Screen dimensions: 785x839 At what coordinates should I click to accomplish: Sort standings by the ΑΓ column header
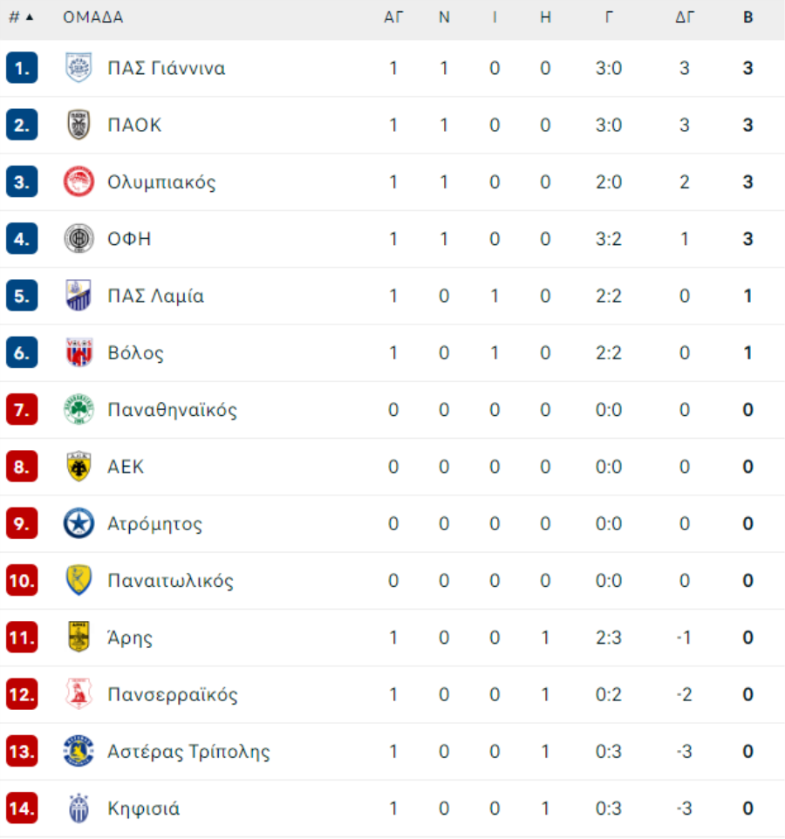point(393,17)
